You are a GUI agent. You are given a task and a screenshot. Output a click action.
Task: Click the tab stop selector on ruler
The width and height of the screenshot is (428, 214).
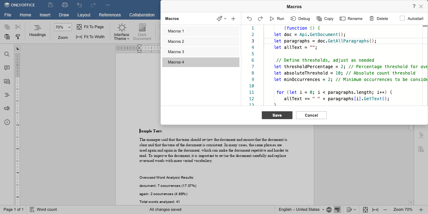tap(18, 48)
